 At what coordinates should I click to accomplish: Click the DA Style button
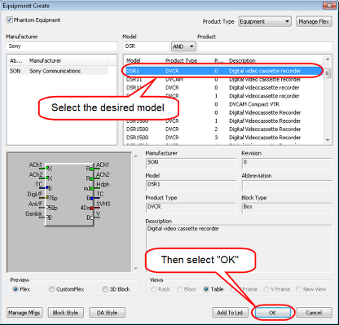click(x=108, y=313)
